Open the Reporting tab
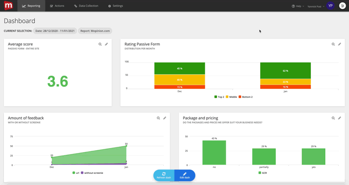This screenshot has width=349, height=185. [31, 6]
